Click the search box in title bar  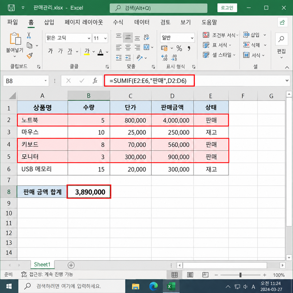point(159,8)
